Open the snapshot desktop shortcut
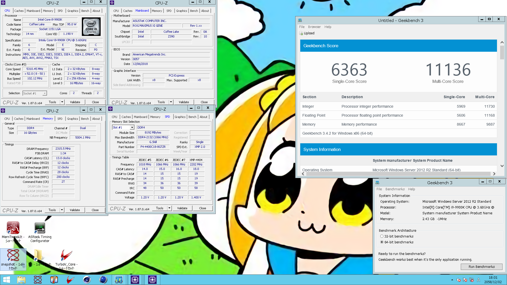The width and height of the screenshot is (507, 285). coord(13,259)
